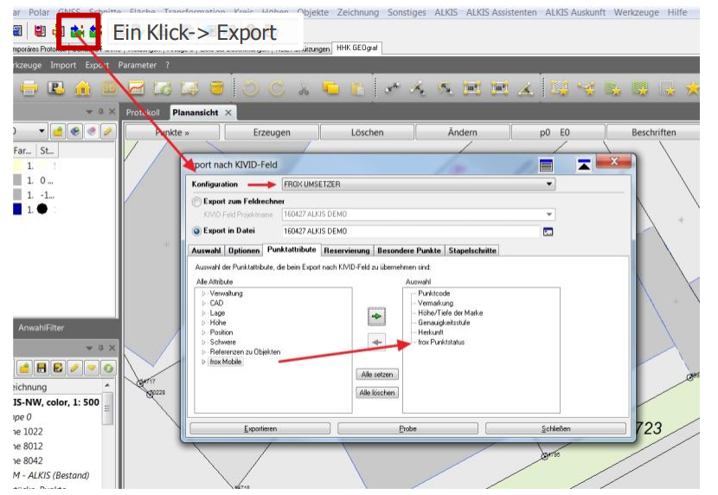
Task: Click the Alle löschen button
Action: 377,393
